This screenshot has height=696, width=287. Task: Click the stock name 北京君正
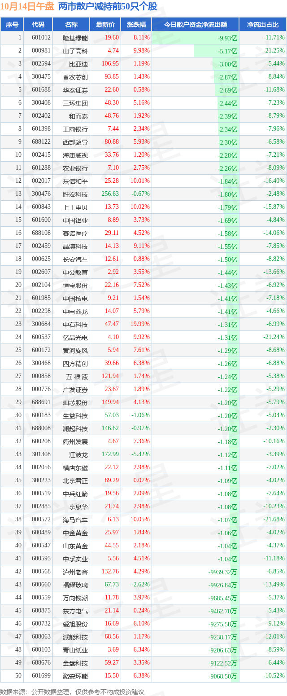(x=75, y=480)
